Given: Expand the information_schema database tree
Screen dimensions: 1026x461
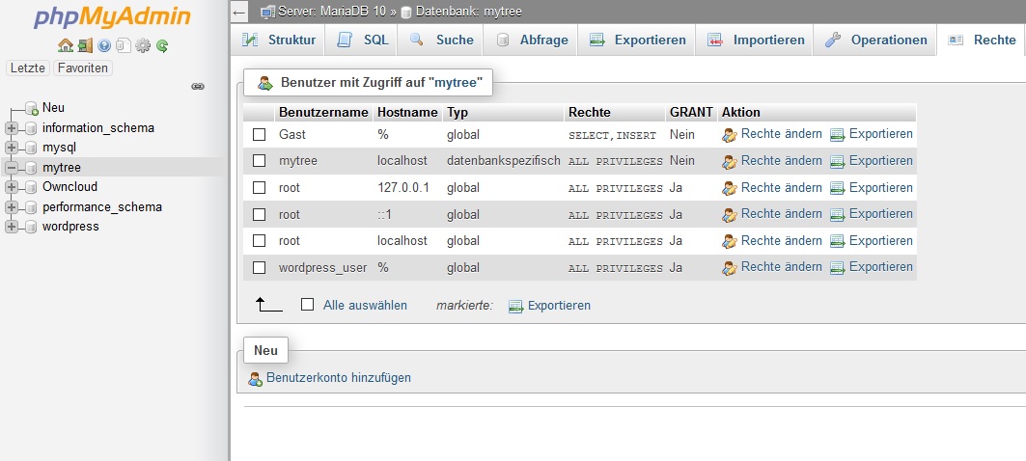Looking at the screenshot, I should tap(12, 128).
